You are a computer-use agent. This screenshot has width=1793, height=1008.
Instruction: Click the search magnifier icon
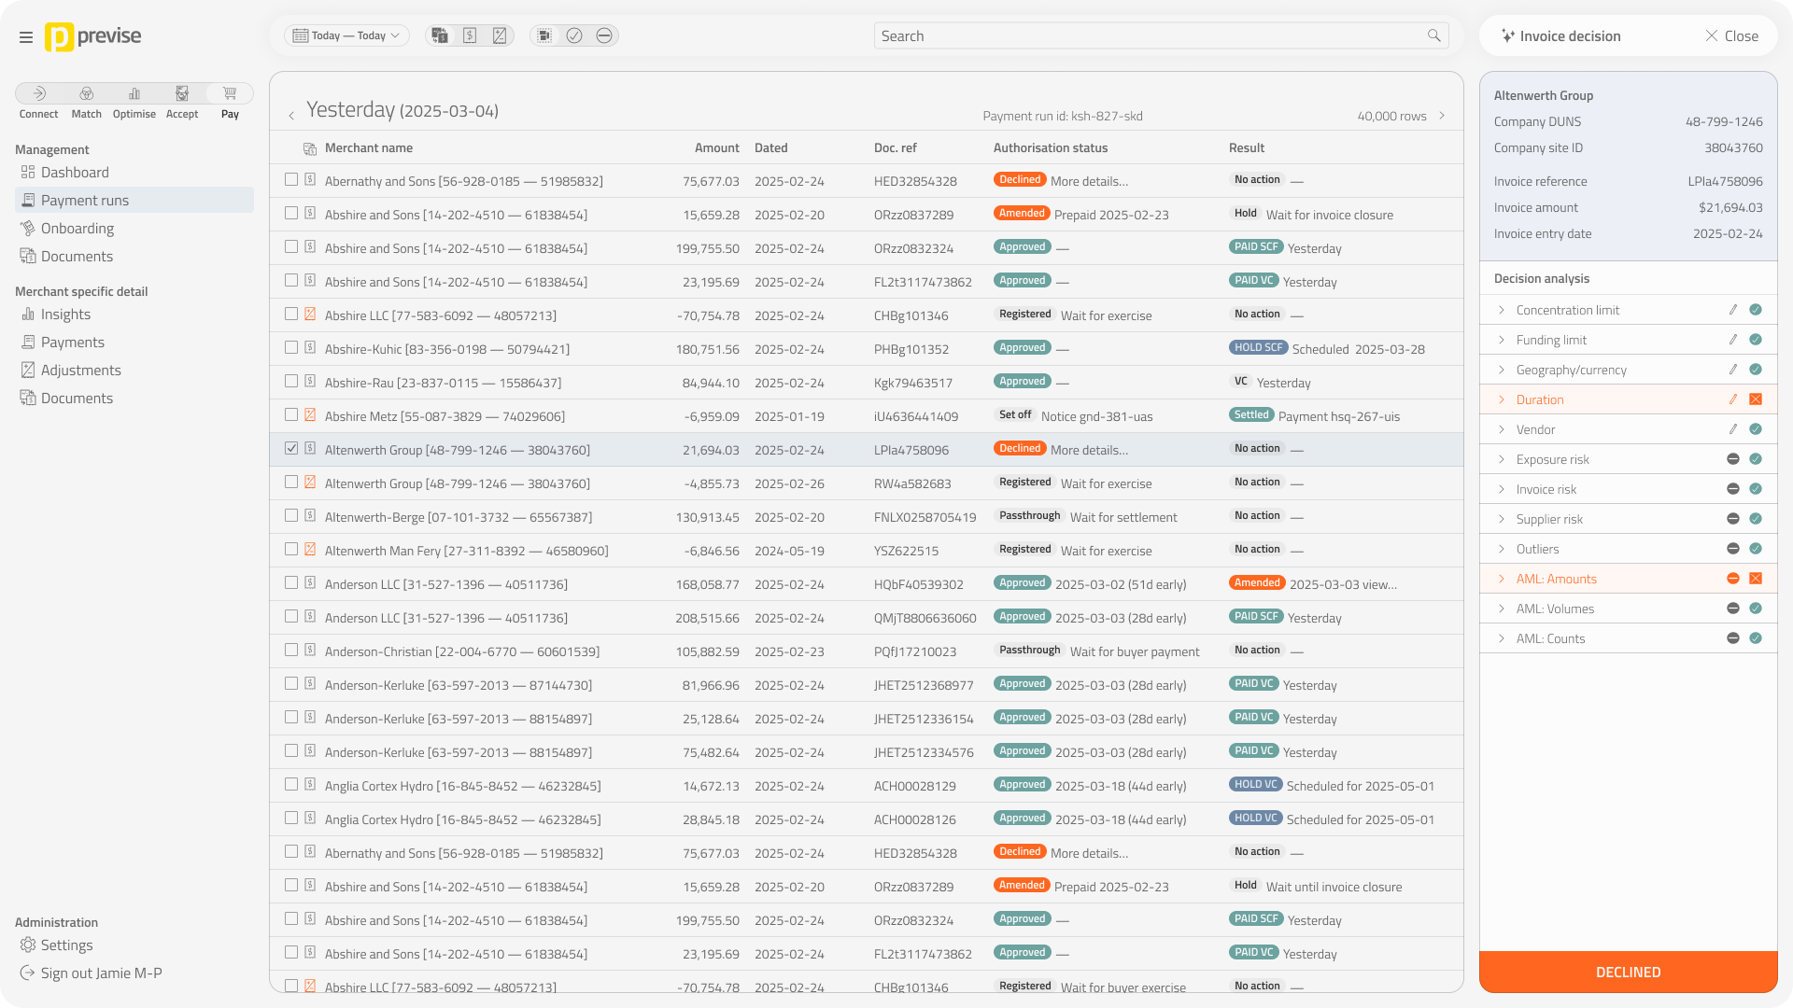pyautogui.click(x=1433, y=35)
